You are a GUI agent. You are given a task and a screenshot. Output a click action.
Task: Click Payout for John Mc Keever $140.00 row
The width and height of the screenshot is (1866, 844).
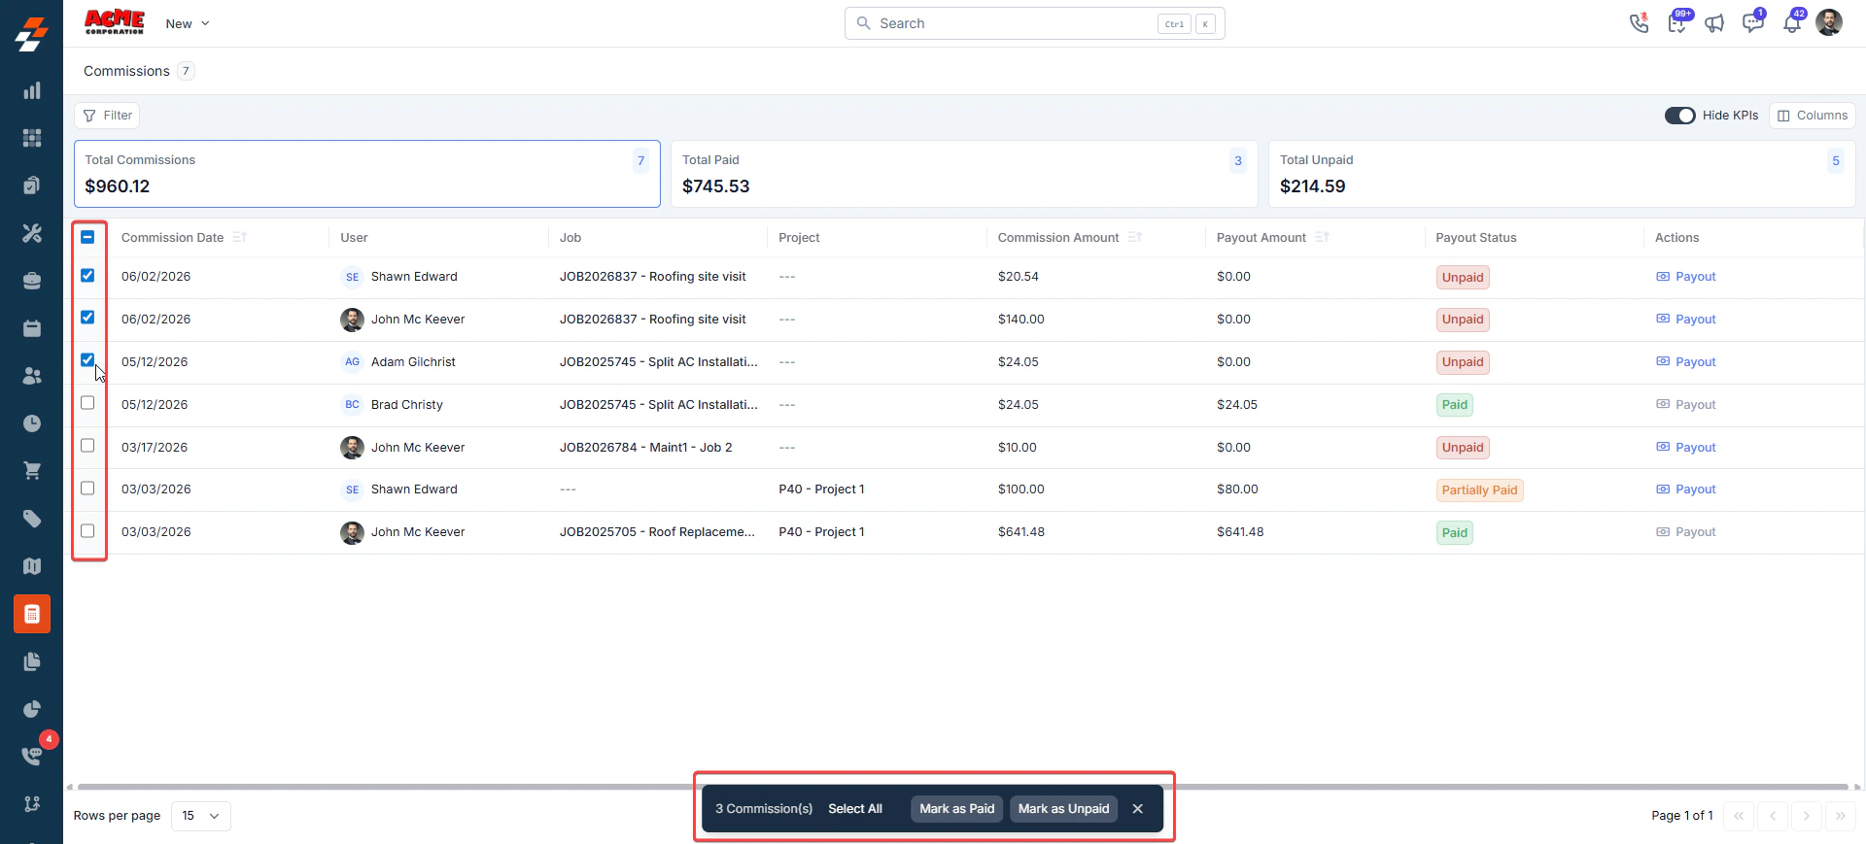[x=1686, y=320]
